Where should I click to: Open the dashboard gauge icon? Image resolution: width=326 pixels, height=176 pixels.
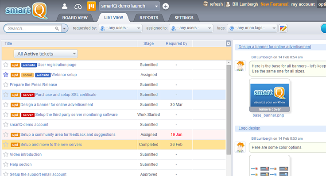(78, 7)
